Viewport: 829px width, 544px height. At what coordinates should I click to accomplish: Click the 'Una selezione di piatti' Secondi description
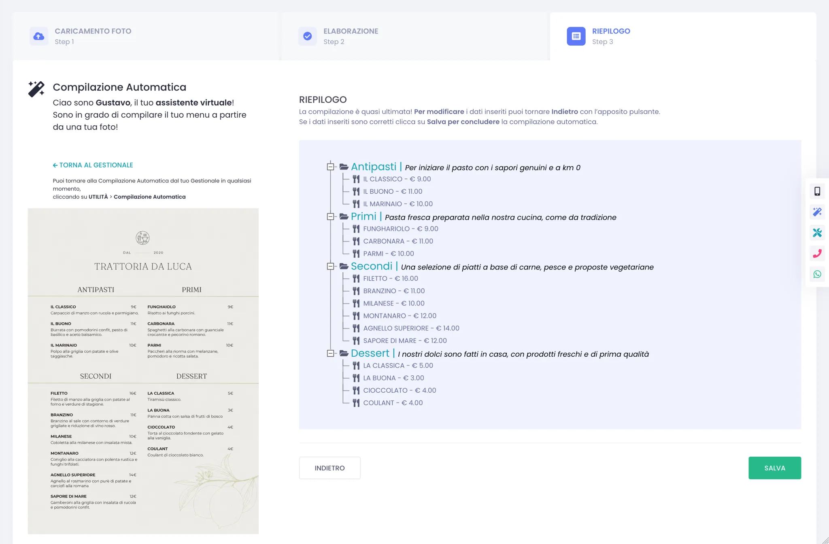pos(527,267)
